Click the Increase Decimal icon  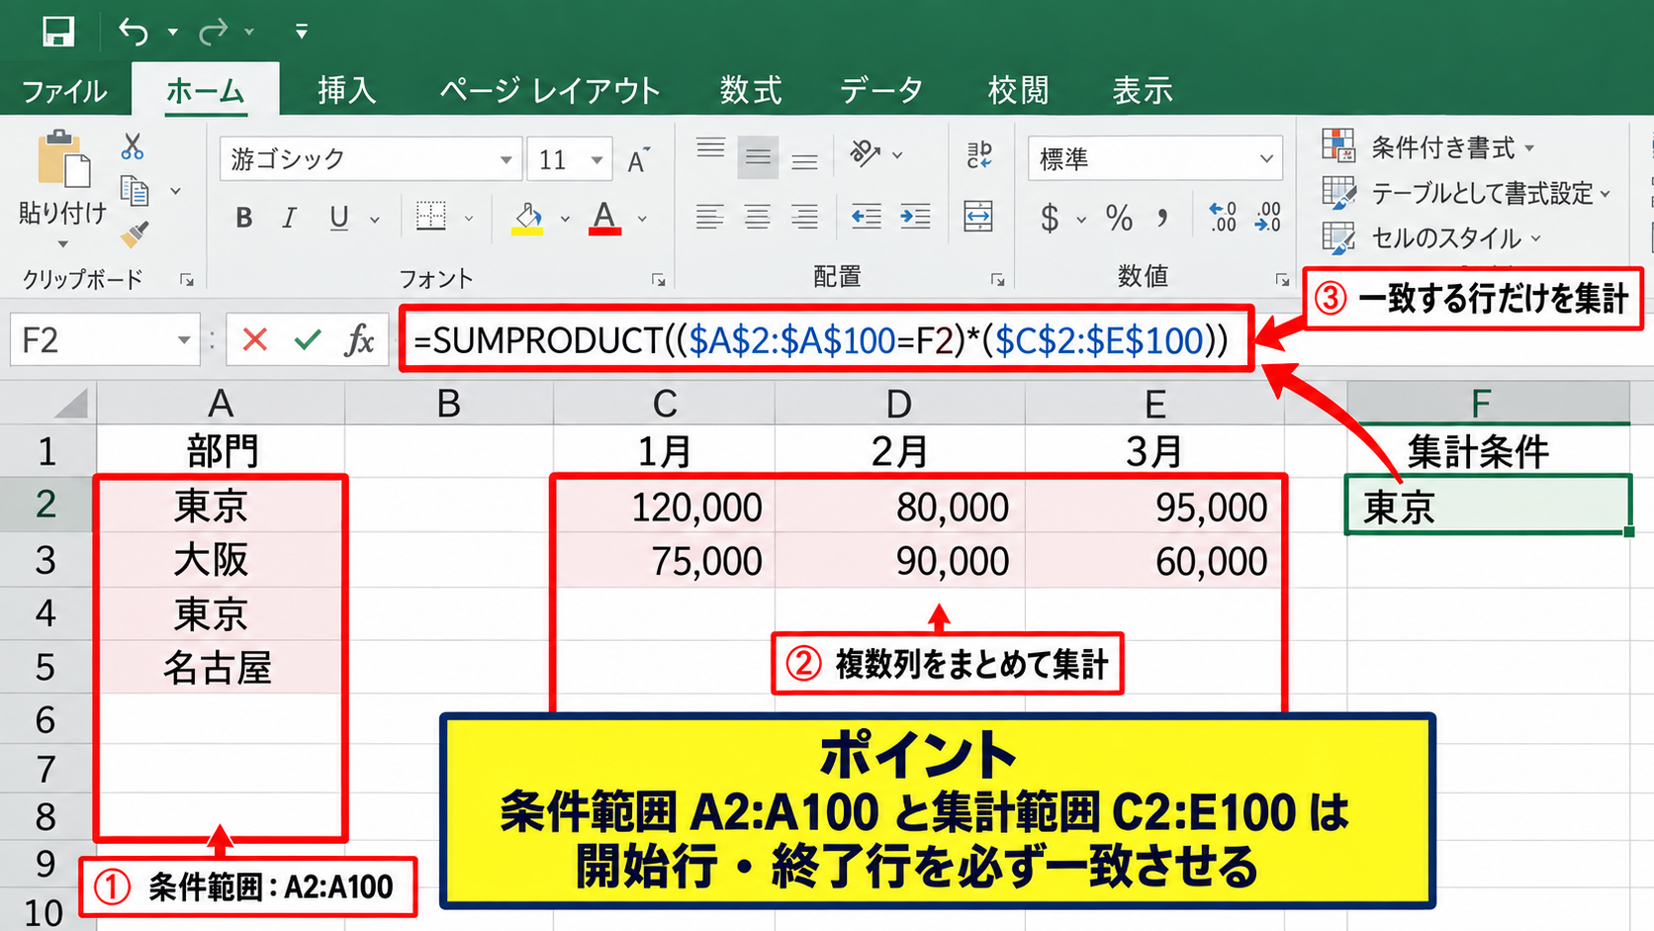[x=1223, y=216]
